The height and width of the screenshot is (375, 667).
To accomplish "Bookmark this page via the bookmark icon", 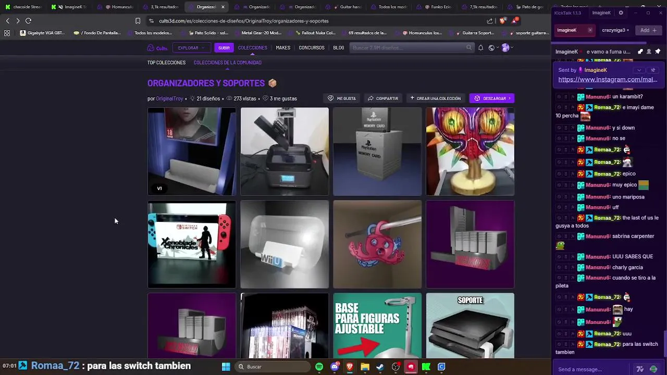I will coord(138,21).
